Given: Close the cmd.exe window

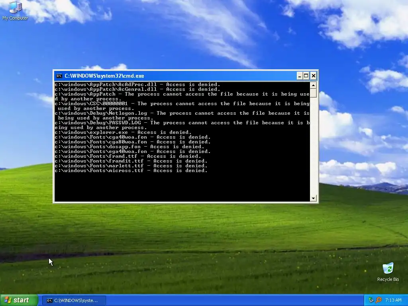Looking at the screenshot, I should [x=313, y=76].
